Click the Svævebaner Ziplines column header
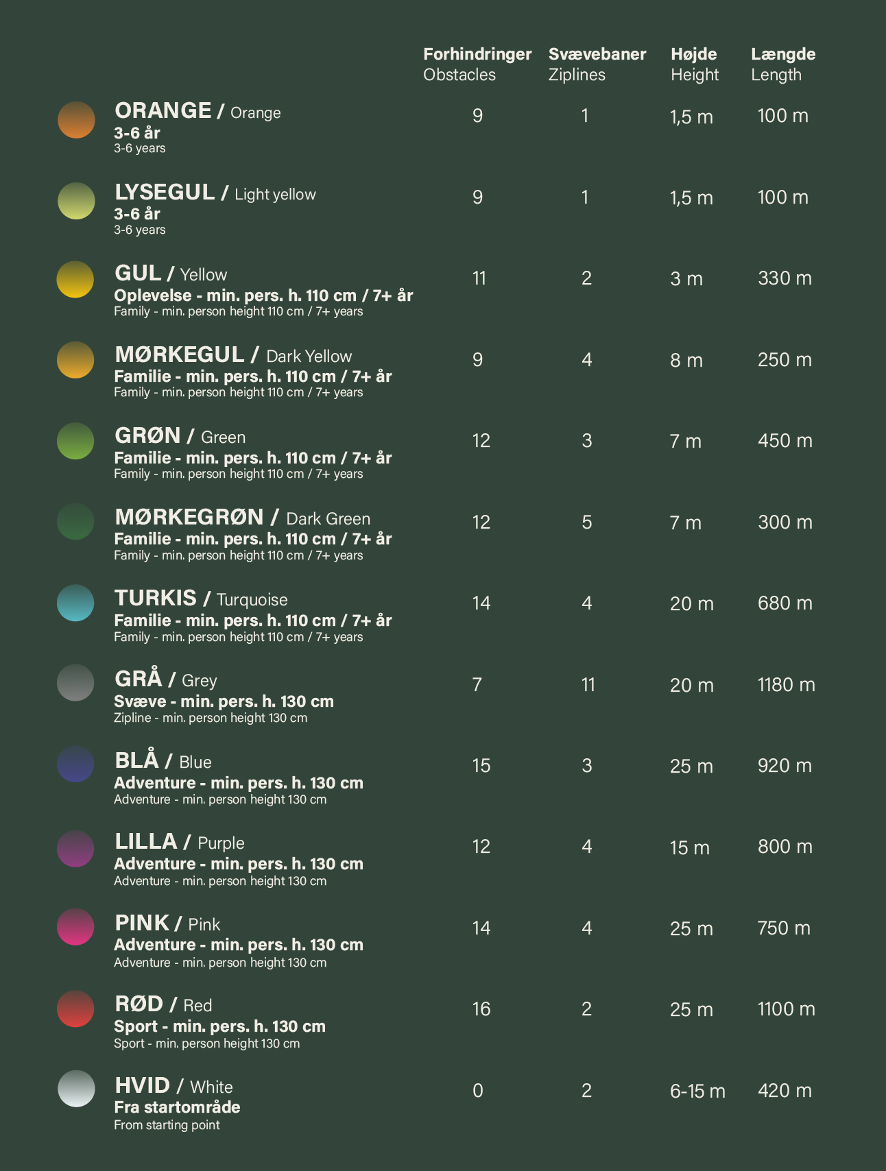The height and width of the screenshot is (1171, 886). click(x=597, y=64)
